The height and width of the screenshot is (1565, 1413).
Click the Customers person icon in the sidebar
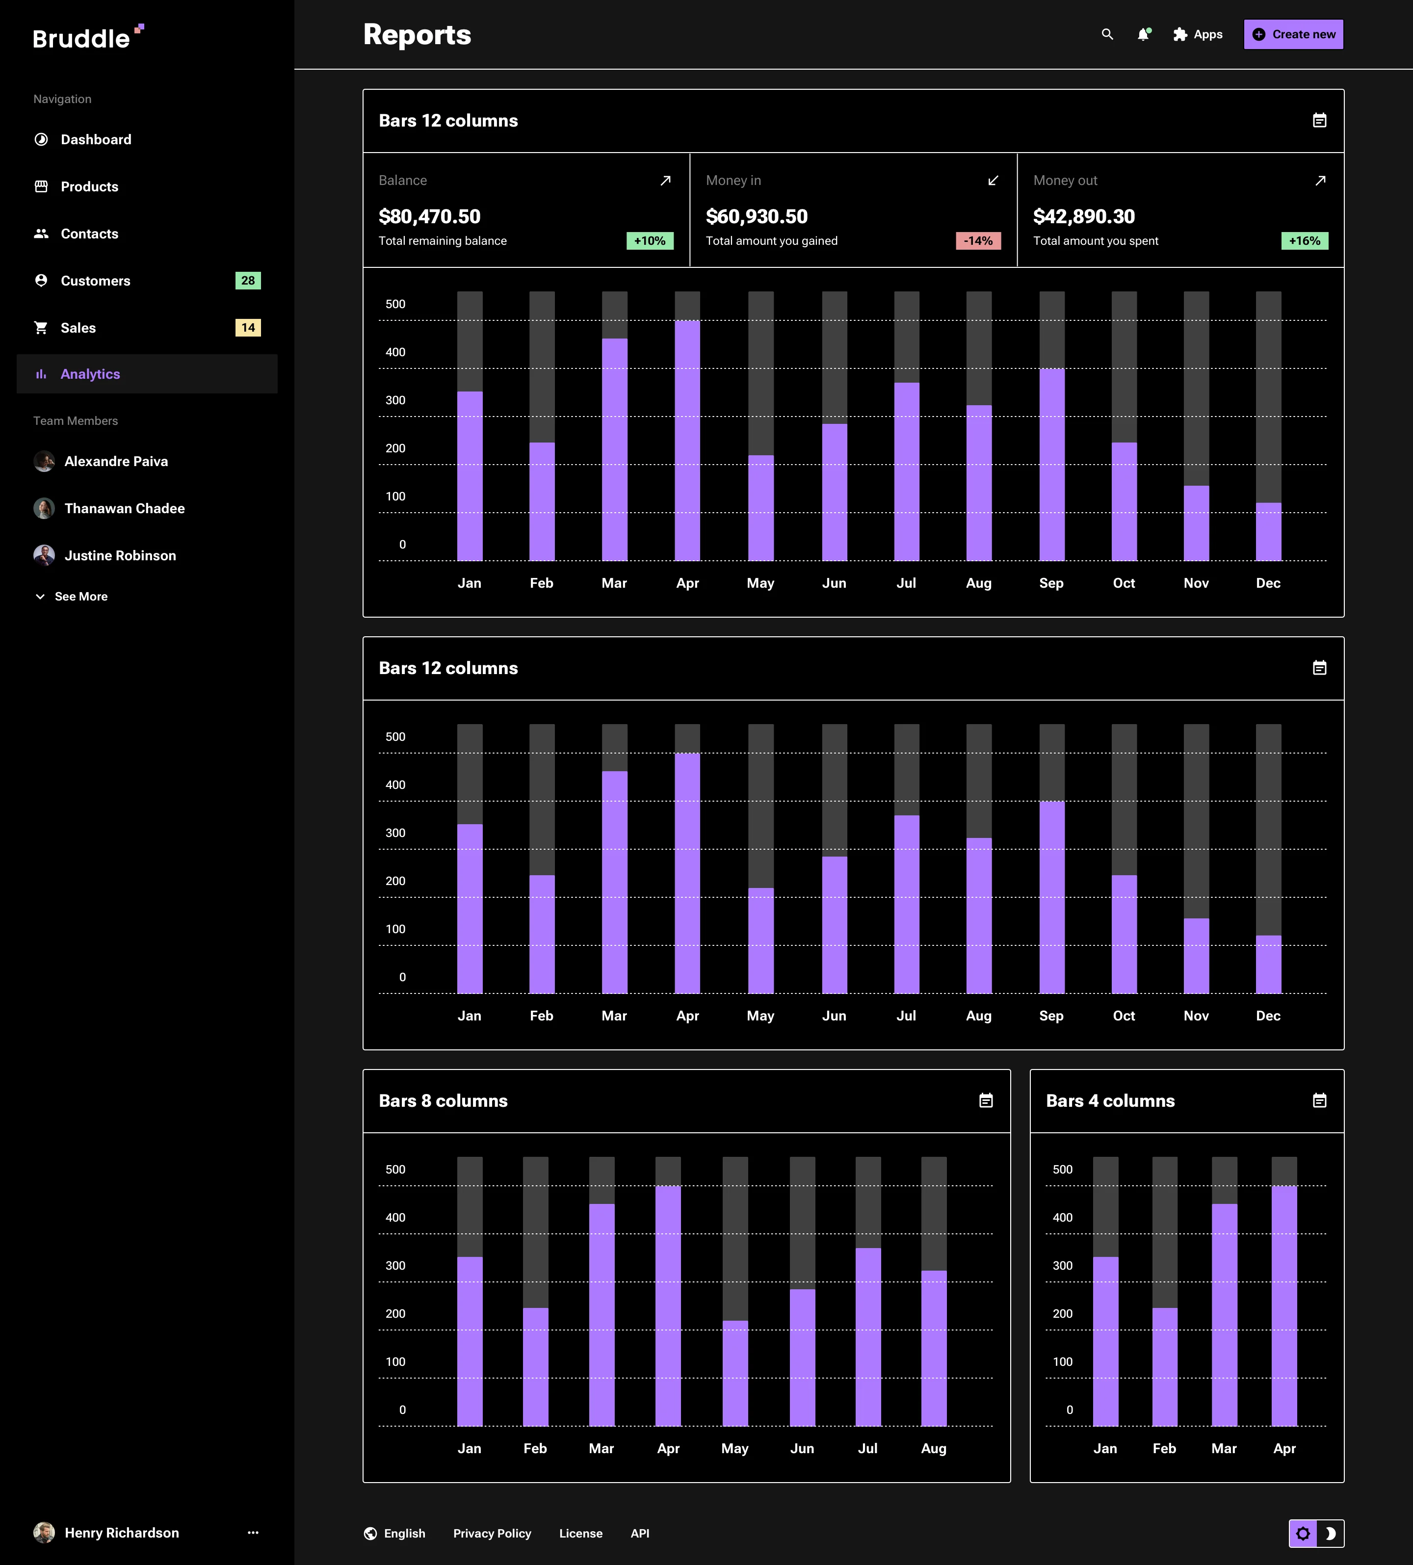40,280
